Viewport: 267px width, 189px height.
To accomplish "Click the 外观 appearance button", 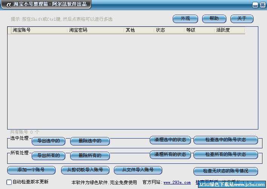I will click(x=185, y=18).
